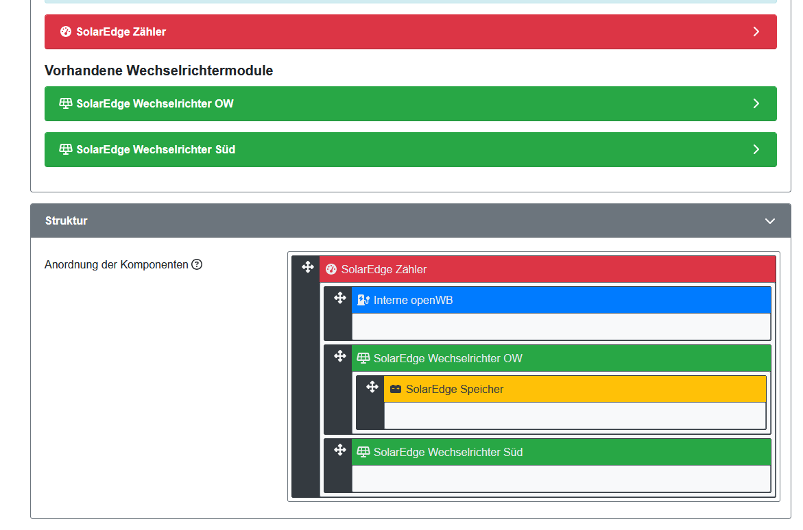Screen dimensions: 803x530
Task: Open SolarEdge Wechselrichter Süd module card
Action: [410, 149]
